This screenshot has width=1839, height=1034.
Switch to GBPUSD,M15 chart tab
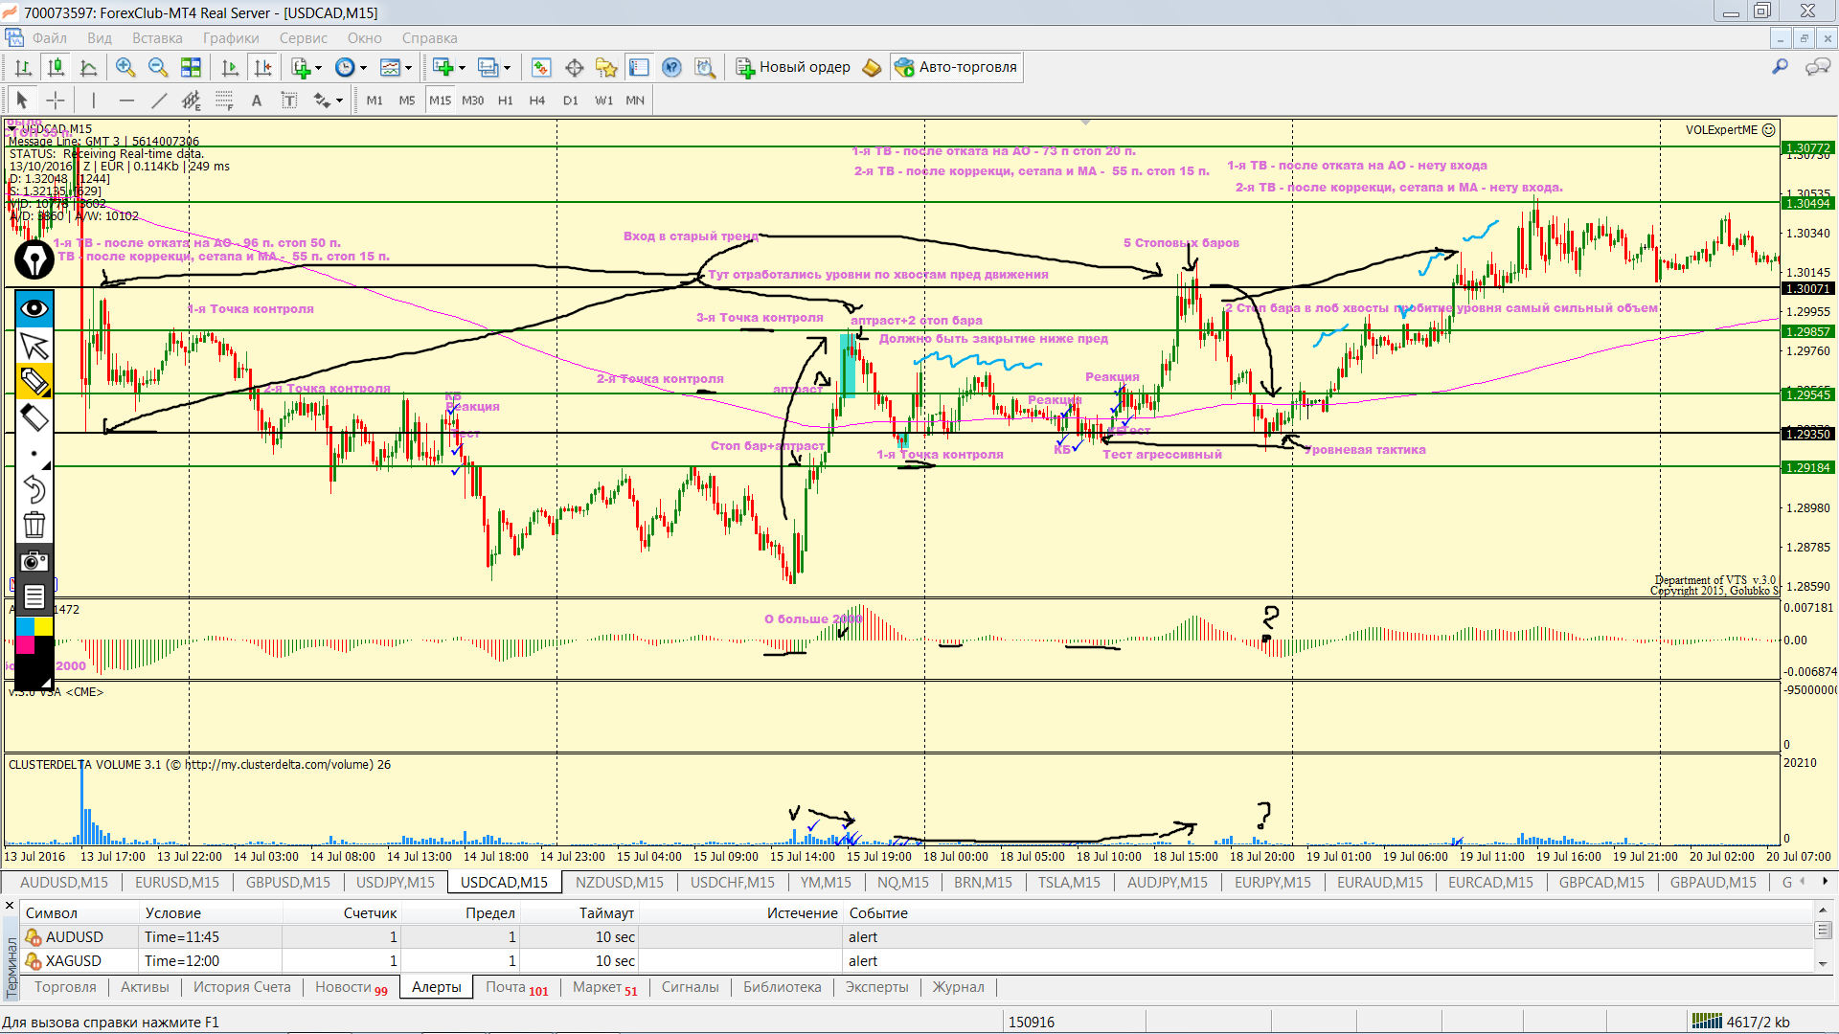288,882
